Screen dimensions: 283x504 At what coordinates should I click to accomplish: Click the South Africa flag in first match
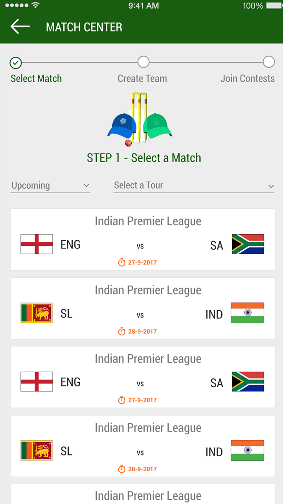tap(248, 244)
